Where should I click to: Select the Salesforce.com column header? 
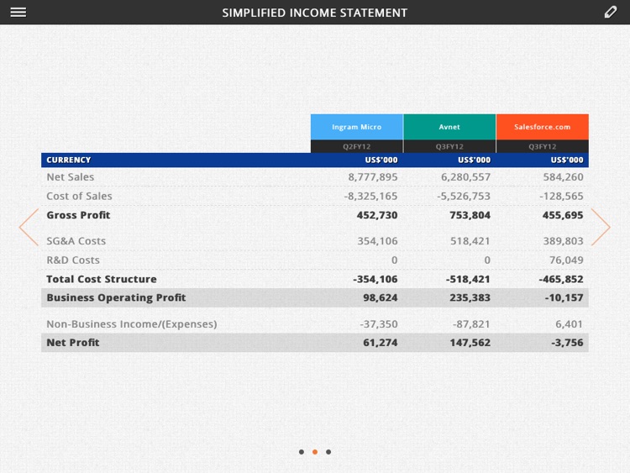pos(543,127)
